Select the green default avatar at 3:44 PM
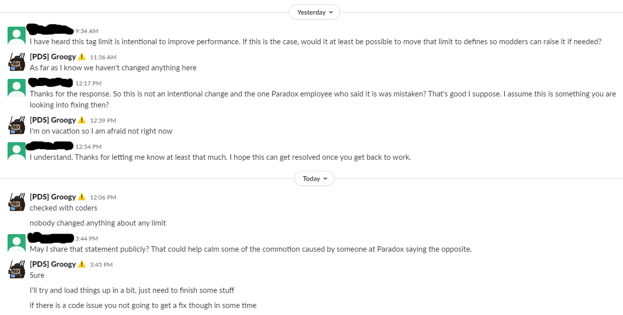This screenshot has width=623, height=315. 17,243
